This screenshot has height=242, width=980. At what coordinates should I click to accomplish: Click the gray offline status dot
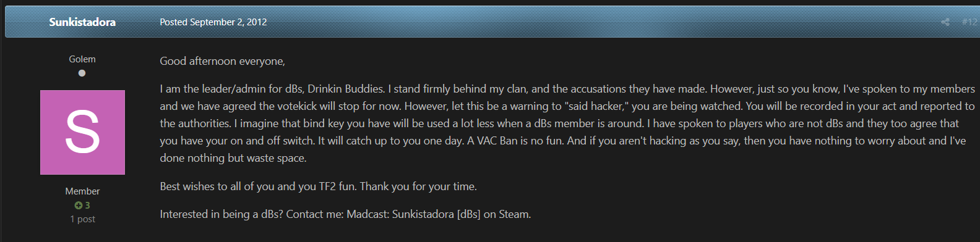(x=82, y=73)
